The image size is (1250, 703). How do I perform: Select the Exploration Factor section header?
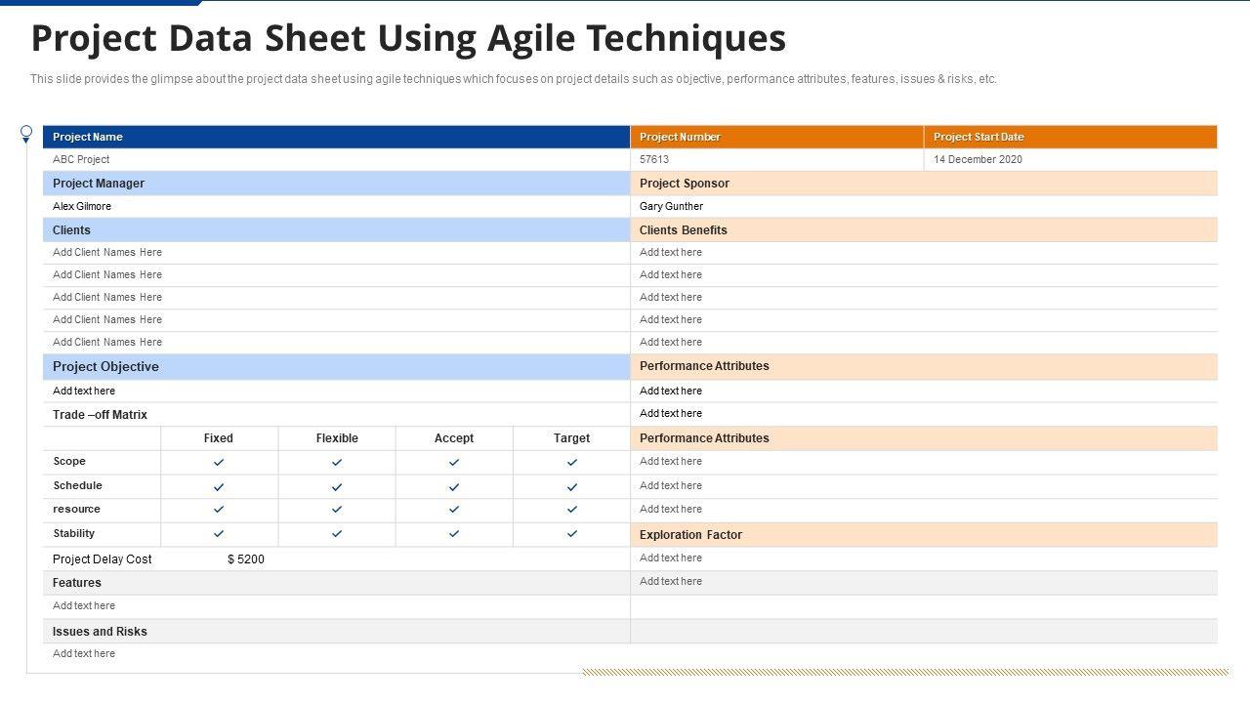pos(690,535)
